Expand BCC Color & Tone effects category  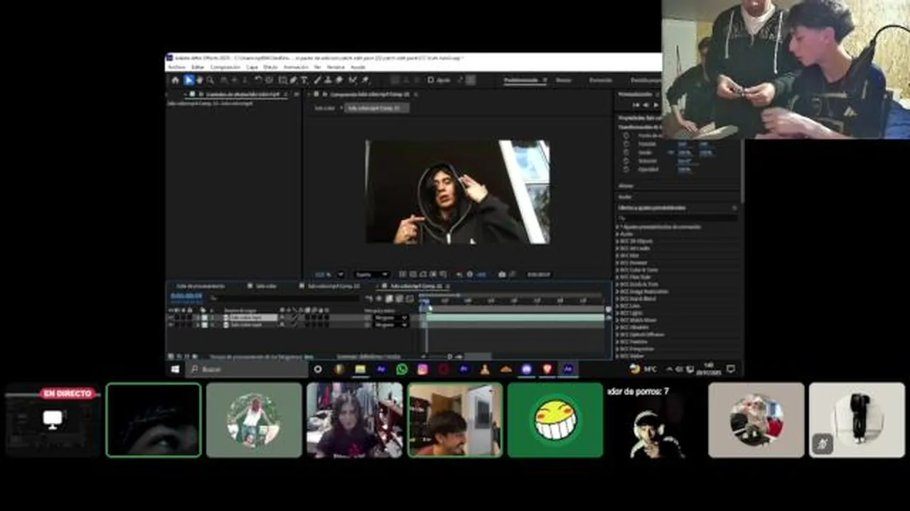tap(616, 270)
